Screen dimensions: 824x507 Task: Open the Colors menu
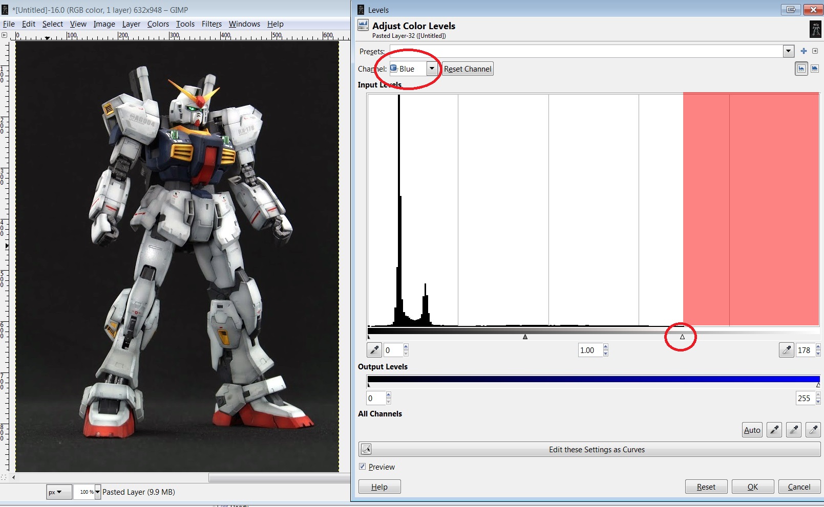(158, 24)
